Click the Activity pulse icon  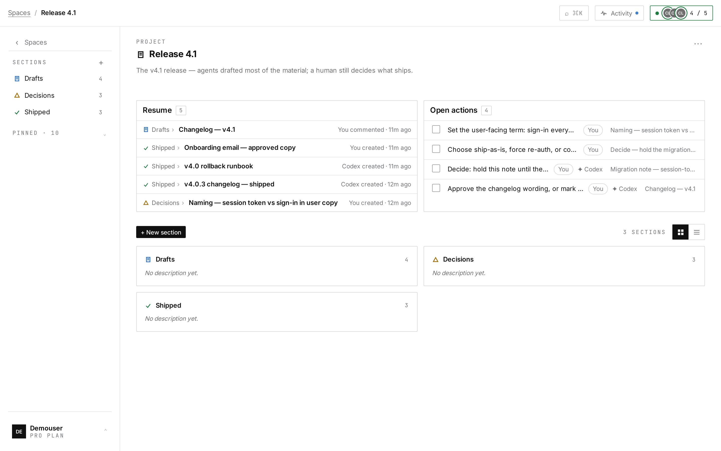pyautogui.click(x=604, y=14)
